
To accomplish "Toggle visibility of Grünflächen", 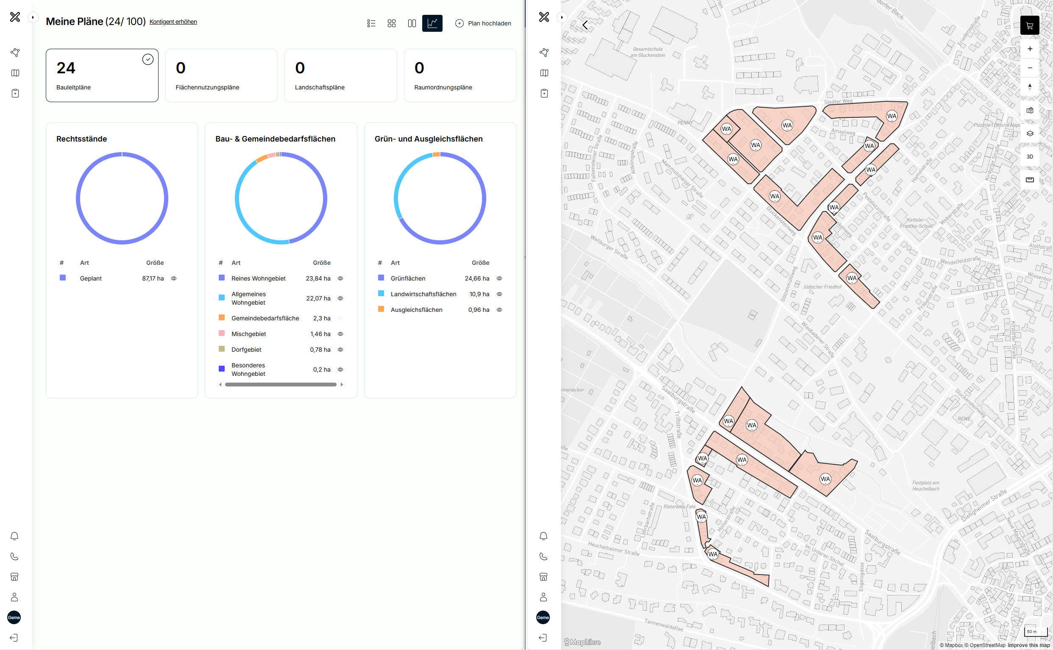I will pyautogui.click(x=499, y=278).
